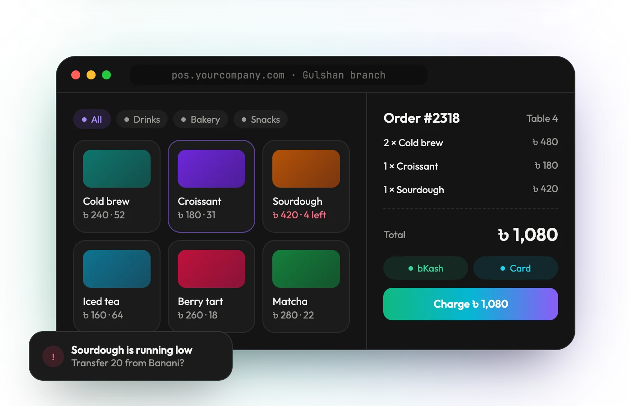Click the red alert icon in the low-stock notification
Image resolution: width=629 pixels, height=406 pixels.
click(53, 356)
